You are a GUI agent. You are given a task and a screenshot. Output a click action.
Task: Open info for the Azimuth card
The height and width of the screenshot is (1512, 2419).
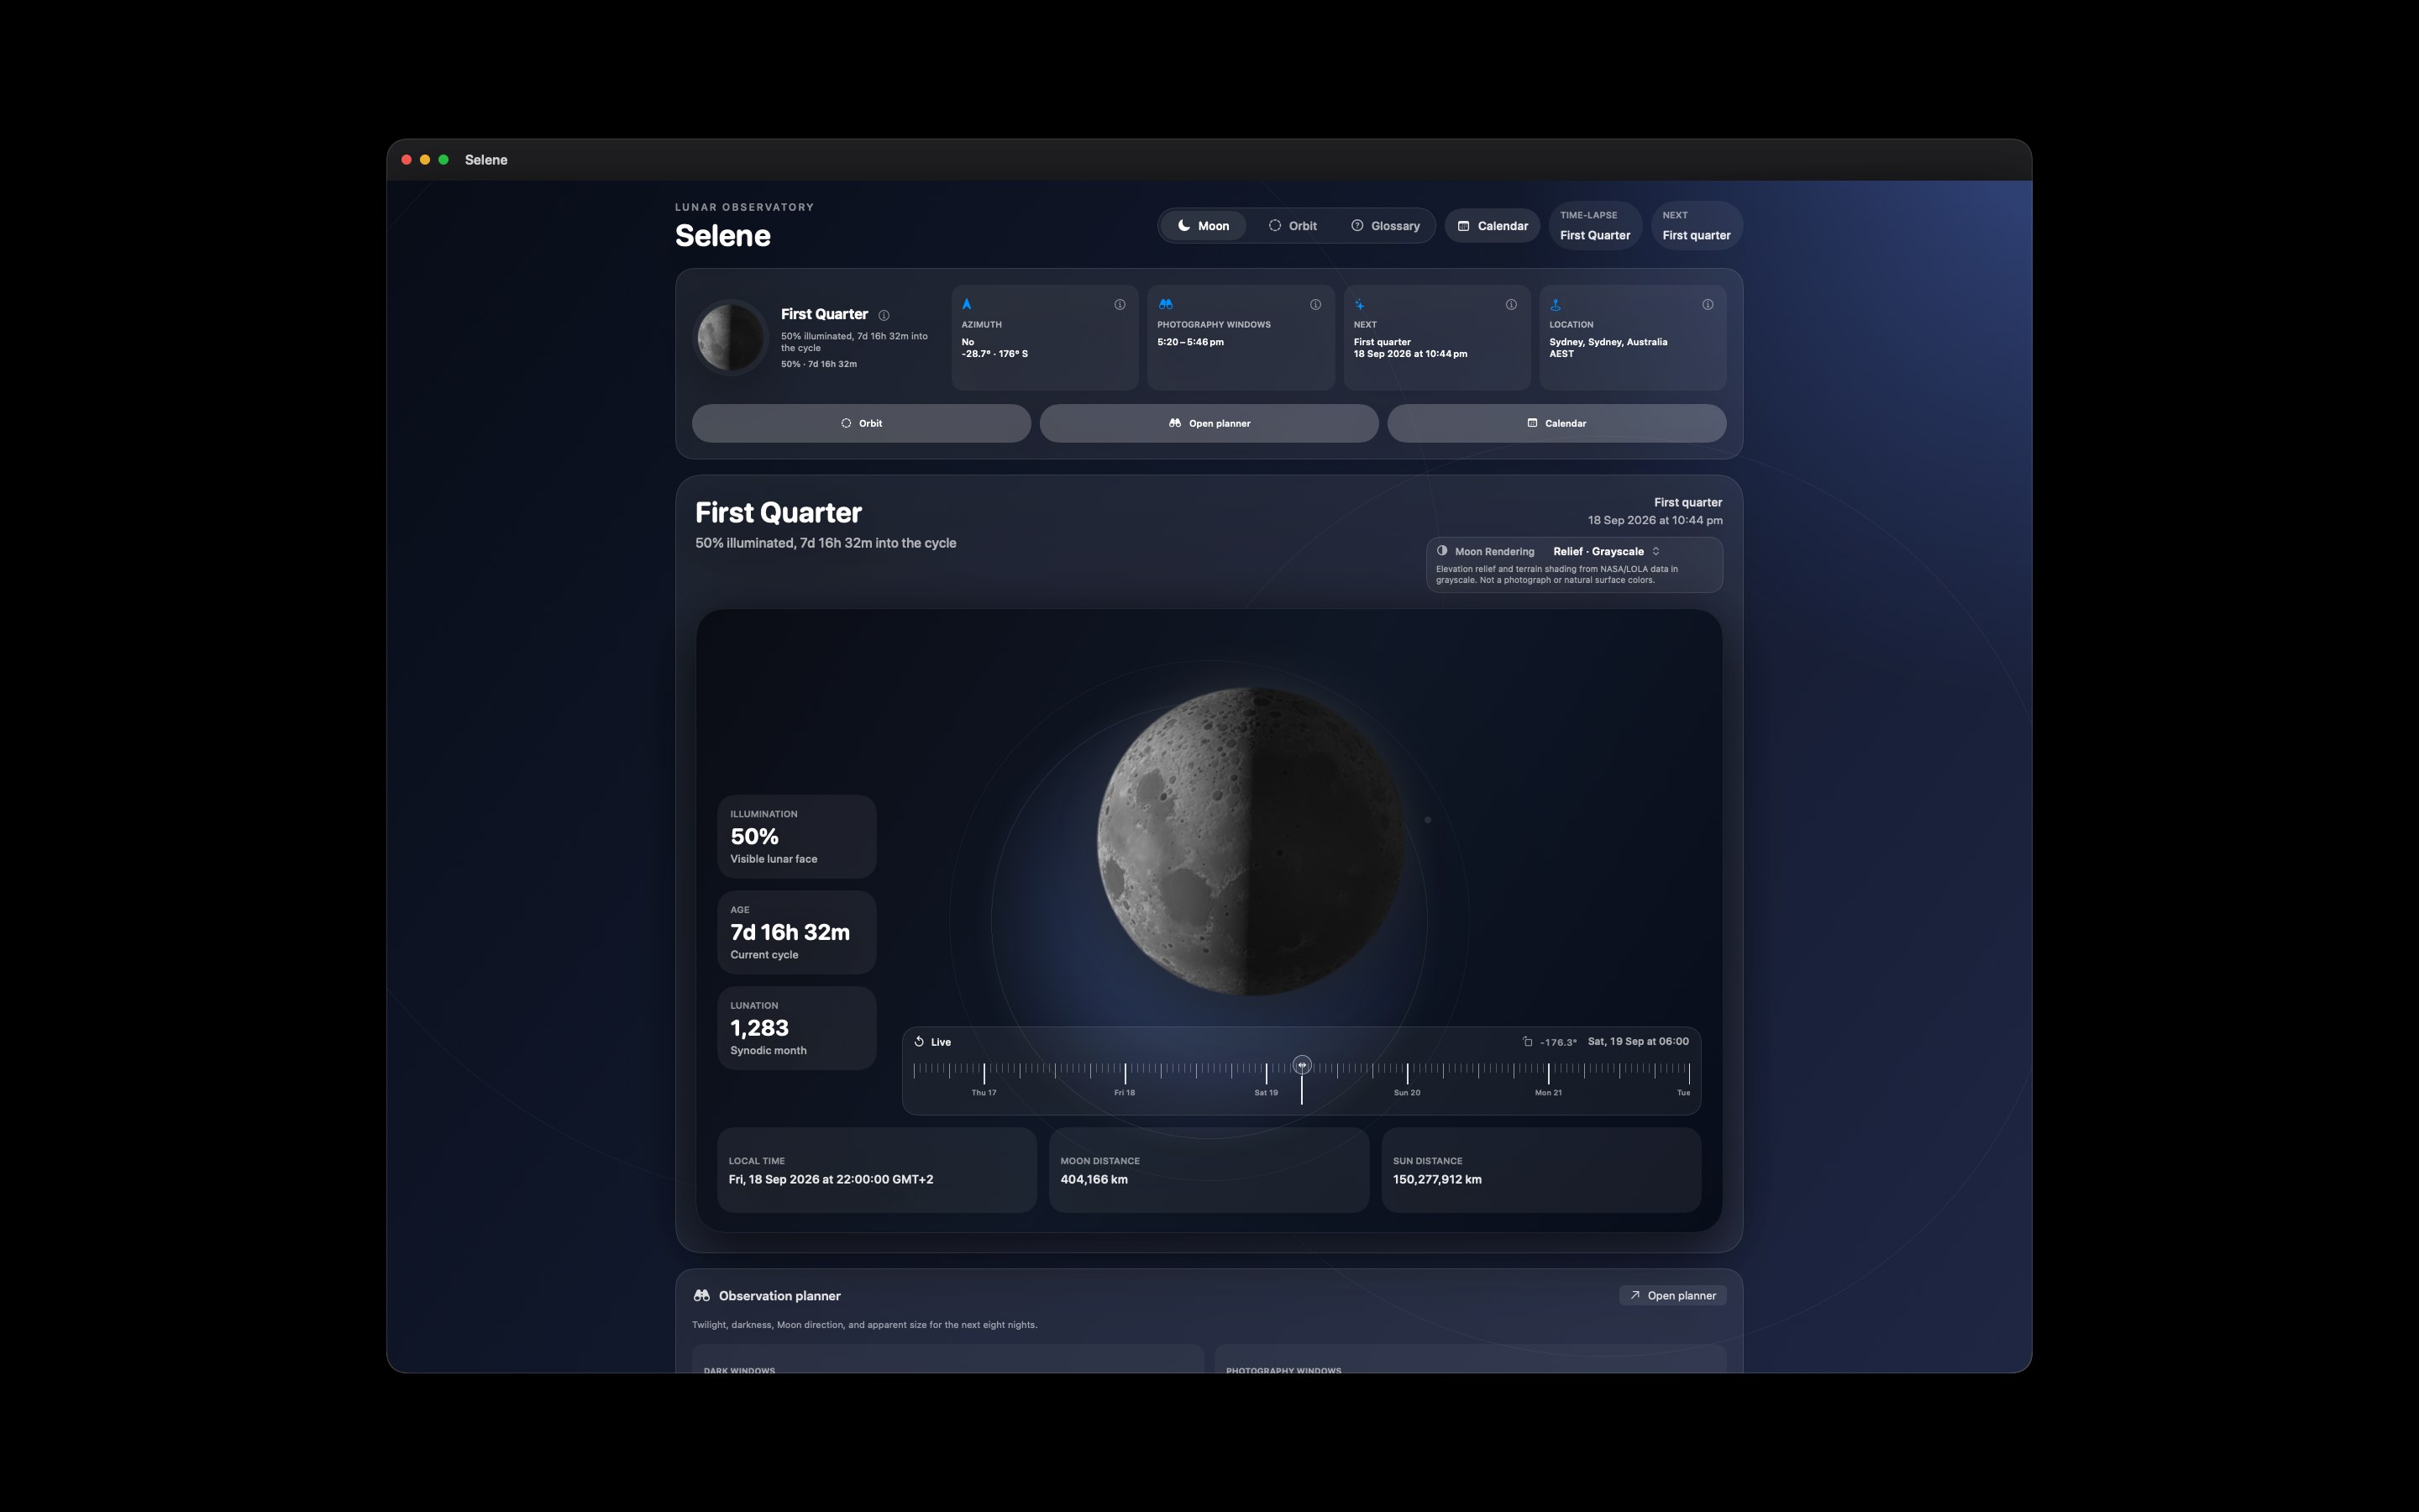pos(1120,305)
